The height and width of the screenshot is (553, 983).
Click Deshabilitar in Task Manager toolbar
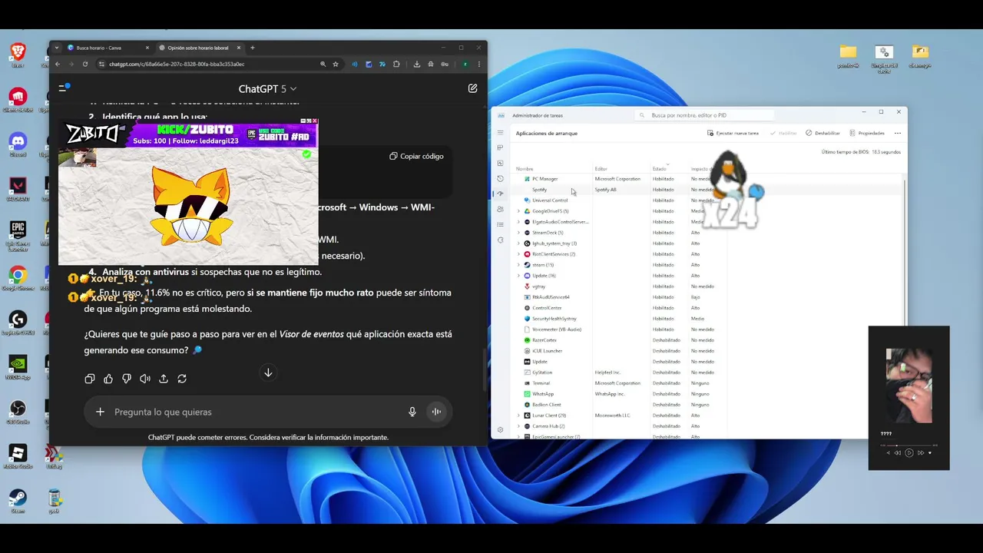(x=823, y=133)
